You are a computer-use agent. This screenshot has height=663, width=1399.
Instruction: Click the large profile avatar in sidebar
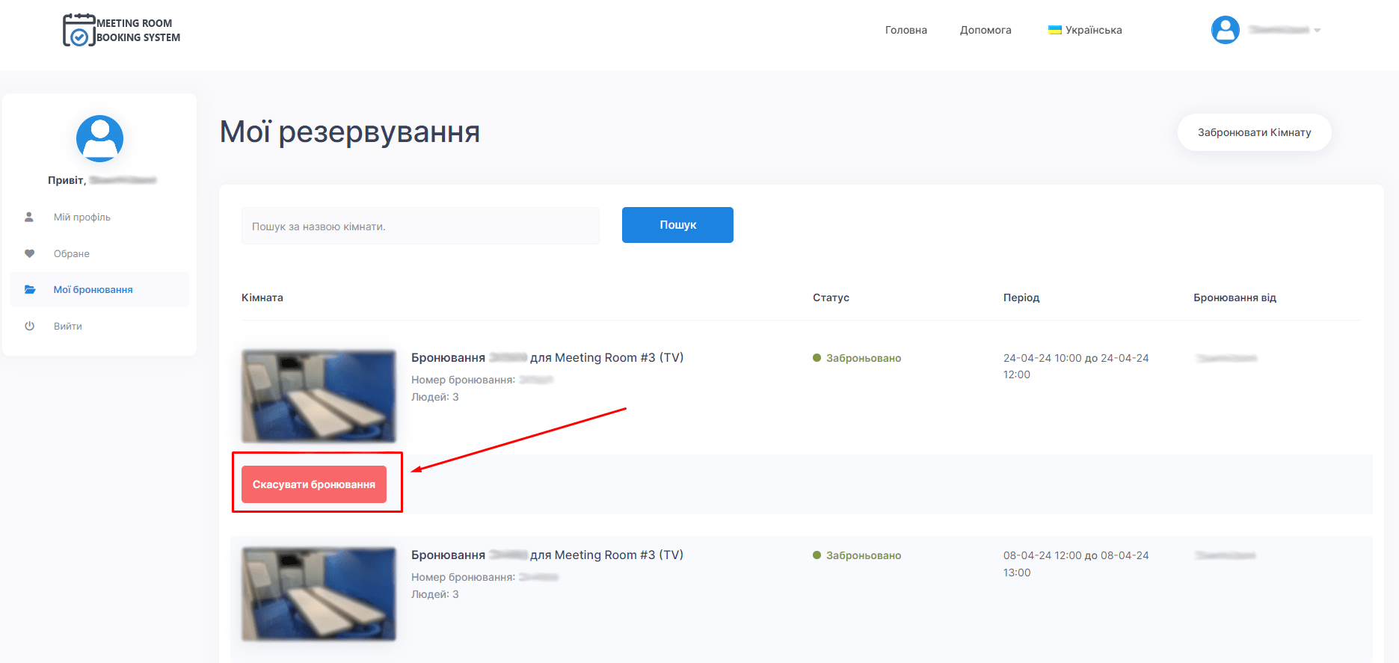tap(99, 138)
